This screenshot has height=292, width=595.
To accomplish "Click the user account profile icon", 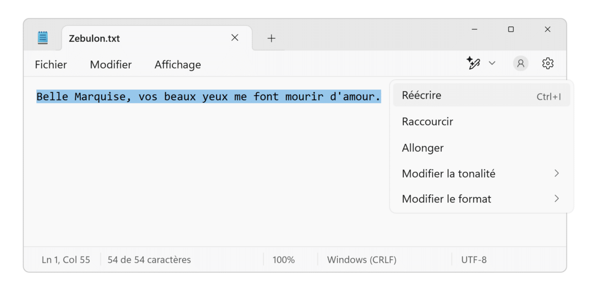I will [520, 64].
